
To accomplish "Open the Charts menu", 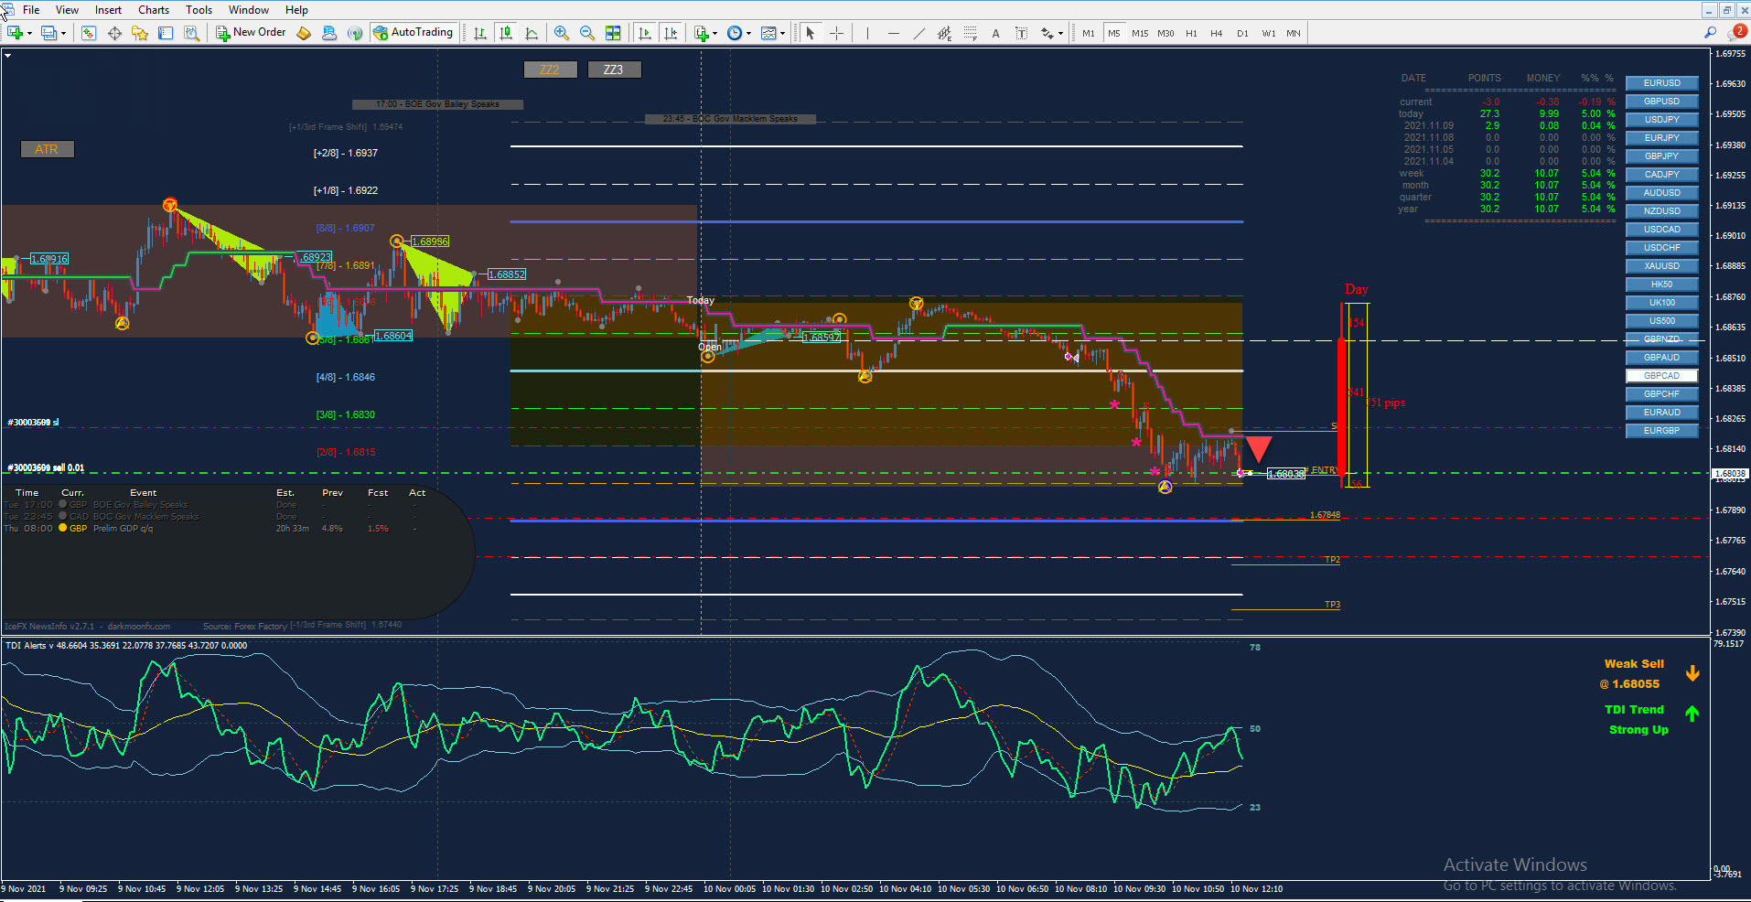I will (154, 10).
